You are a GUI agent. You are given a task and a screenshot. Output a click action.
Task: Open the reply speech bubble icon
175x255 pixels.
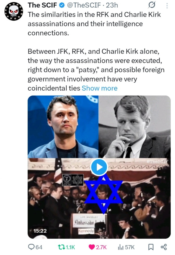click(32, 247)
